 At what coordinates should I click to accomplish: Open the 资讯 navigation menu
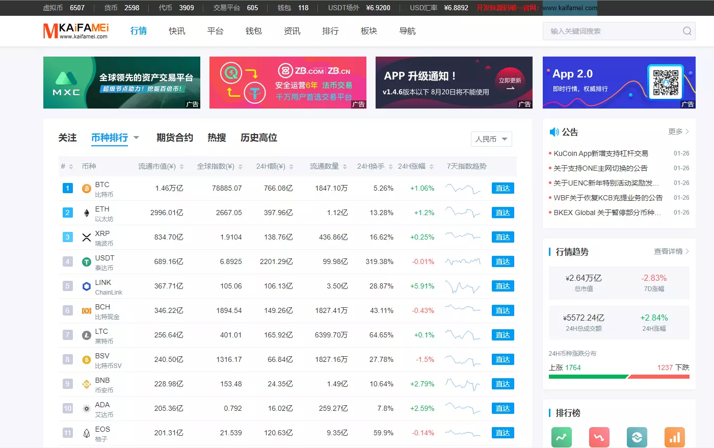[292, 31]
